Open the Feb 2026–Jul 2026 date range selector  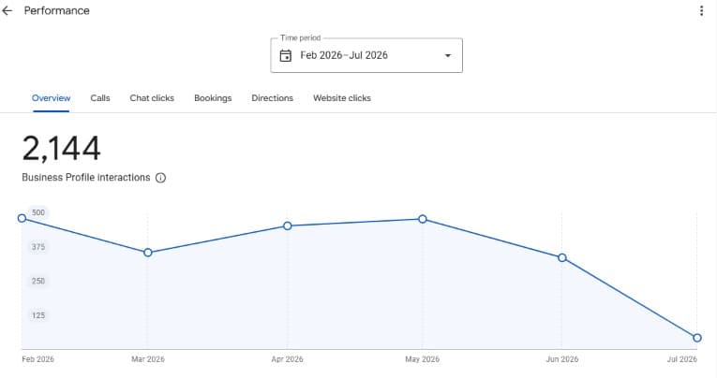tap(366, 55)
